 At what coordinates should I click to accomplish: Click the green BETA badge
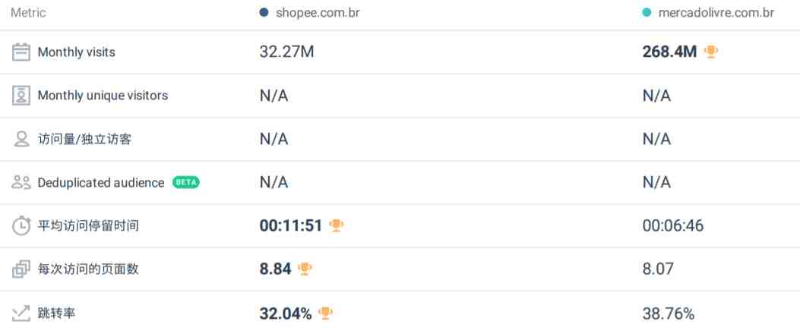185,182
